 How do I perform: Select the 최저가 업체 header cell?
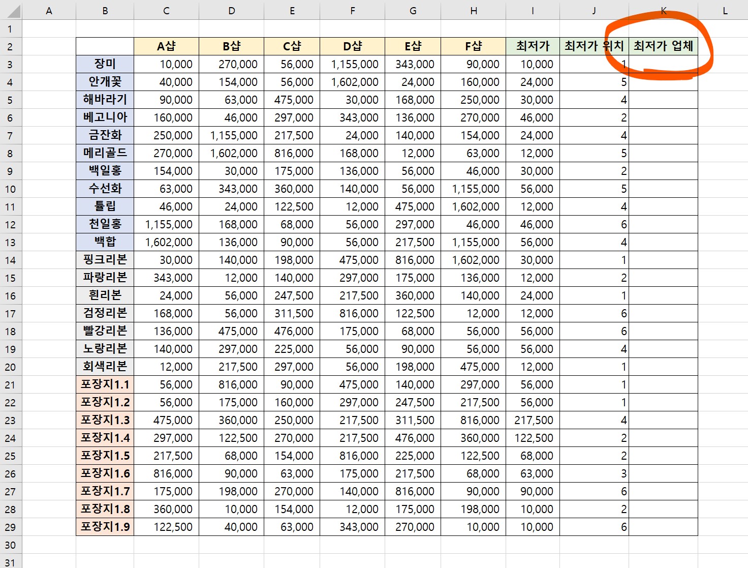point(663,46)
